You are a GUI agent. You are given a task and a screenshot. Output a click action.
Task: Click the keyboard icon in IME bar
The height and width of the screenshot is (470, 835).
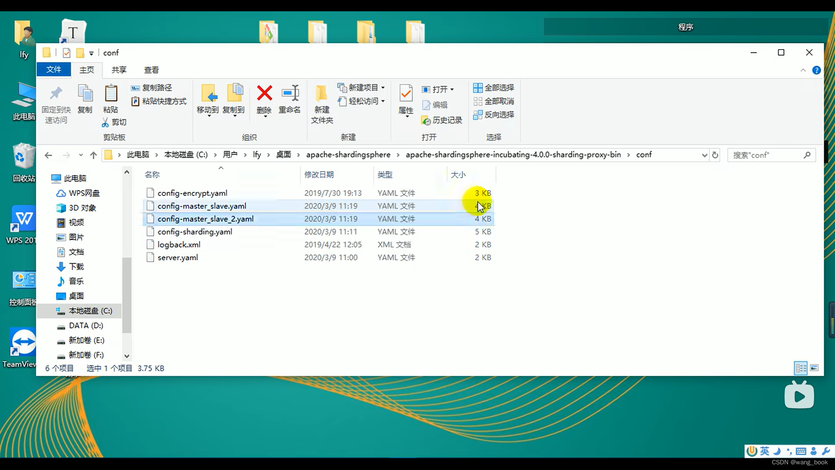click(x=801, y=451)
